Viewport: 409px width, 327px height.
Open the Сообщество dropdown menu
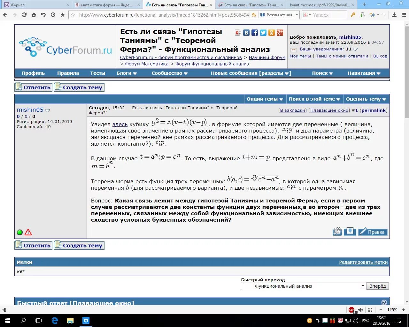(x=169, y=73)
